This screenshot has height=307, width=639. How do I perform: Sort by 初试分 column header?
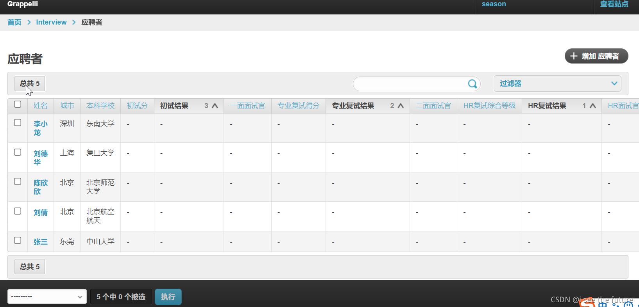(x=137, y=106)
